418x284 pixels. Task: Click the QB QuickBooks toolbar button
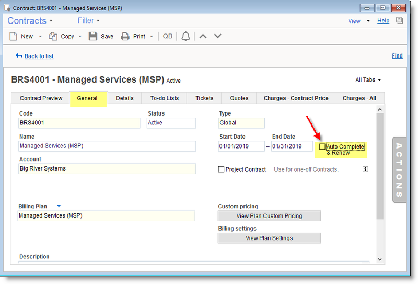click(167, 36)
